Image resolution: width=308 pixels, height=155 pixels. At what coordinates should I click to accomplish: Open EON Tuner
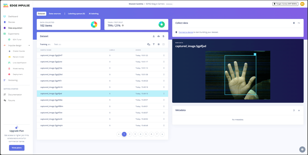[x=17, y=39]
